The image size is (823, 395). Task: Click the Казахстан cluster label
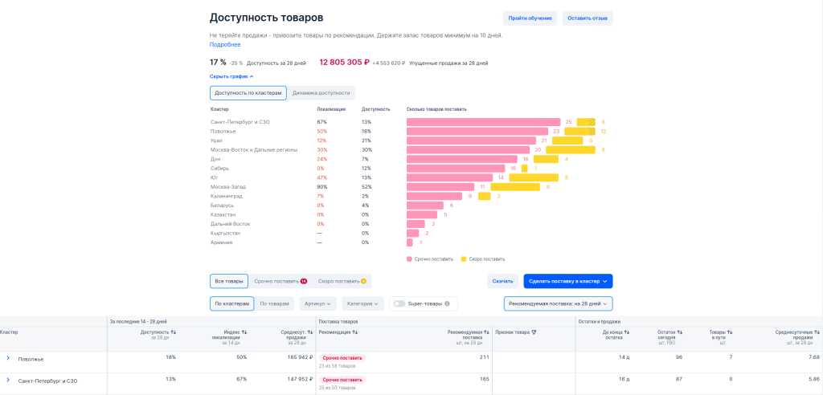pyautogui.click(x=223, y=214)
